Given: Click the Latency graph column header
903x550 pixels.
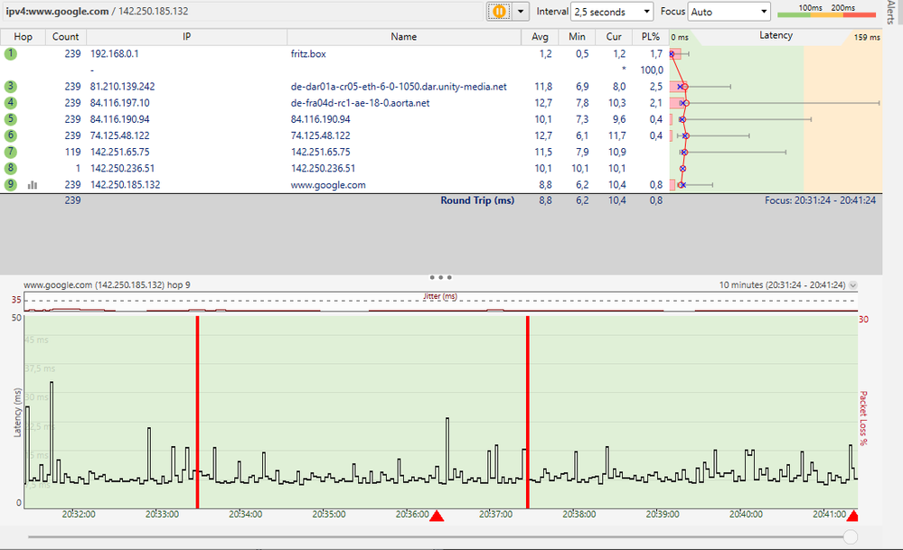Looking at the screenshot, I should click(x=776, y=35).
